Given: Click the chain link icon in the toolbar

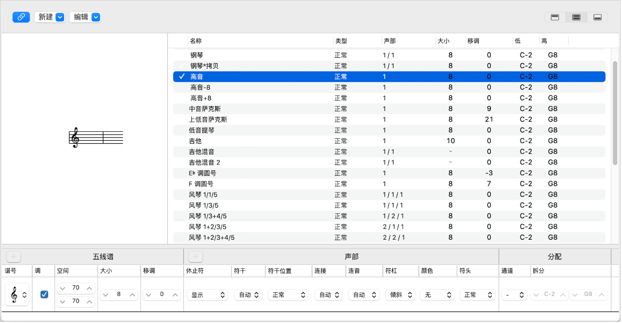Looking at the screenshot, I should [21, 17].
